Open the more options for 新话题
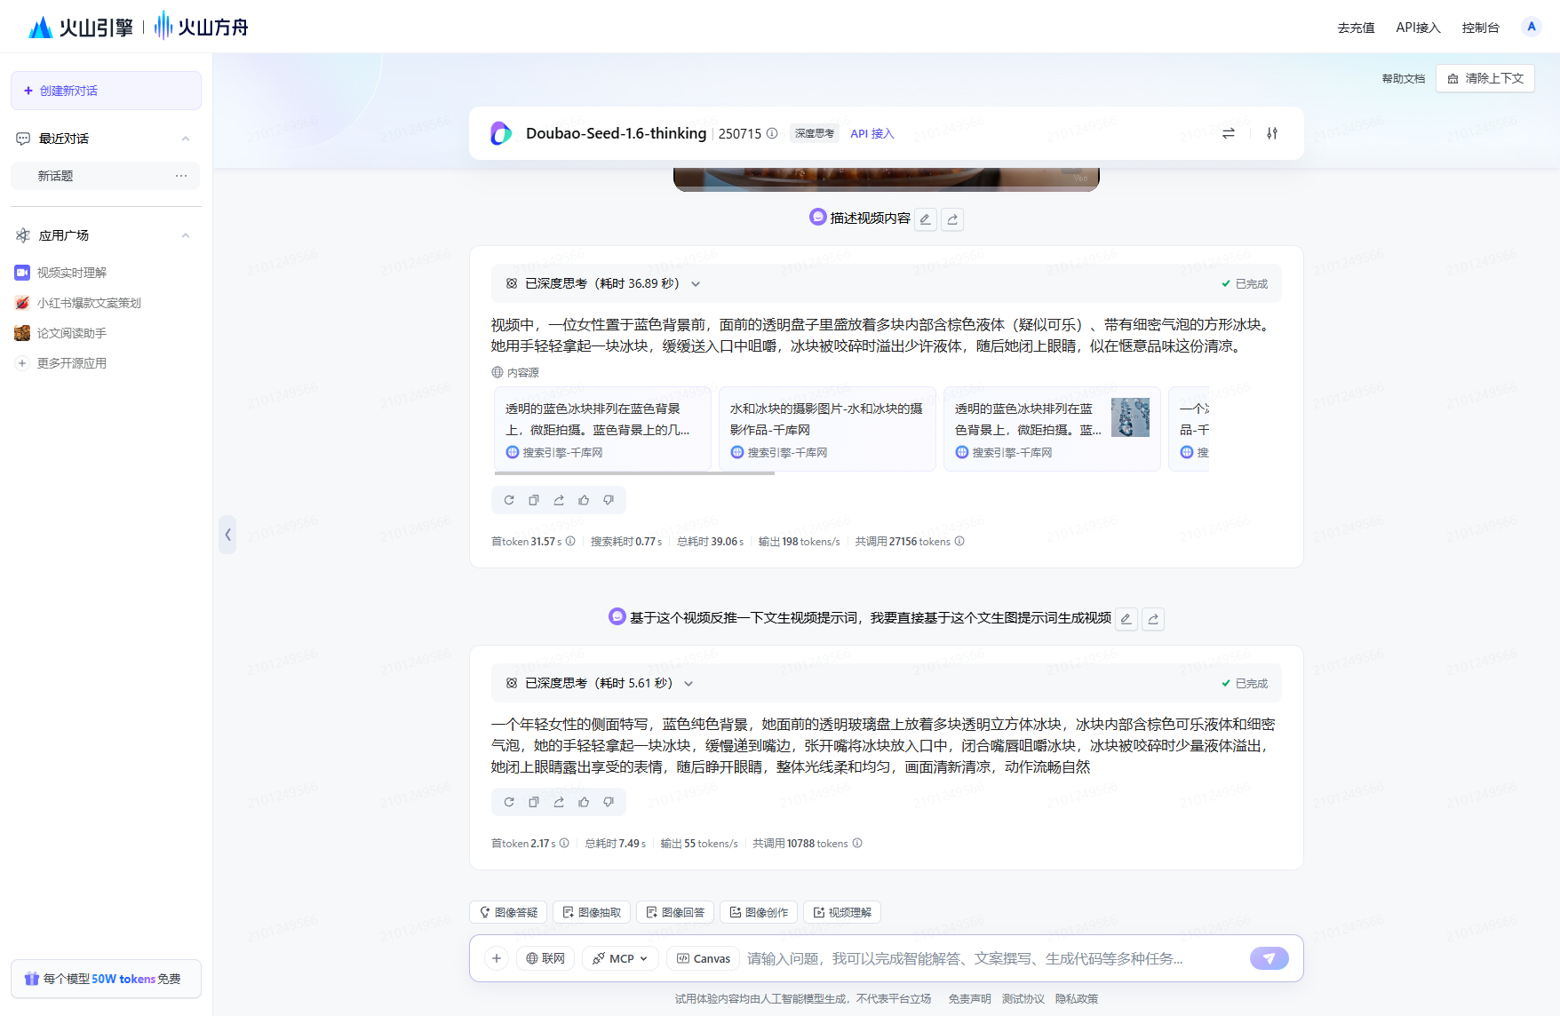Image resolution: width=1560 pixels, height=1016 pixels. [x=181, y=176]
